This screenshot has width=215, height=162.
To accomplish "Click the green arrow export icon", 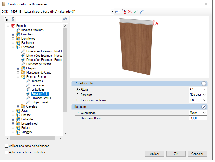I will click(x=136, y=11).
